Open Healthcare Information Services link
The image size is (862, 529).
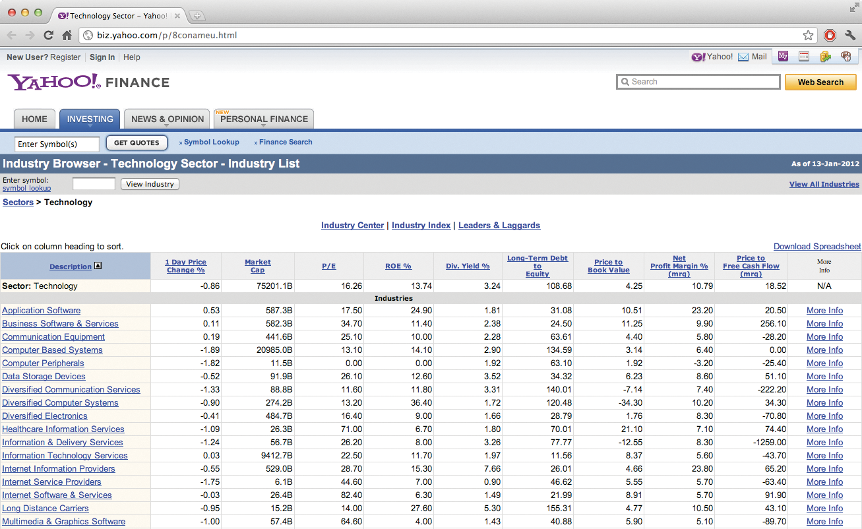[x=63, y=429]
